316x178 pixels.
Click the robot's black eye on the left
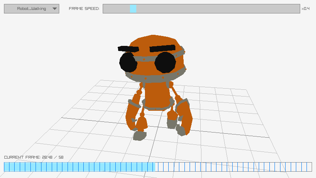click(128, 62)
